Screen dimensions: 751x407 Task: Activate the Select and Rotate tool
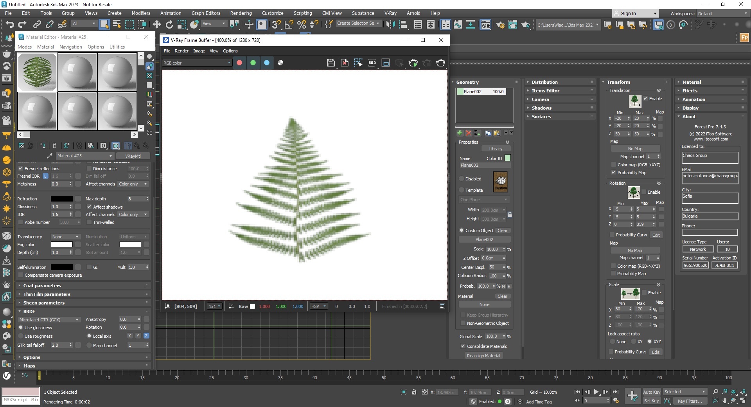pyautogui.click(x=169, y=24)
